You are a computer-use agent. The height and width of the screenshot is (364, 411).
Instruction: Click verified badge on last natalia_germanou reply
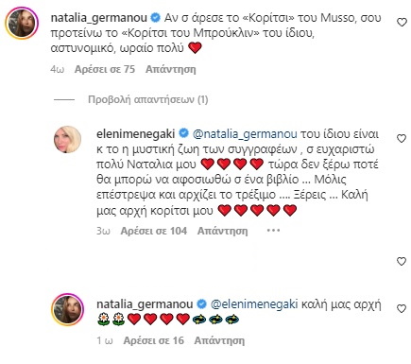201,304
